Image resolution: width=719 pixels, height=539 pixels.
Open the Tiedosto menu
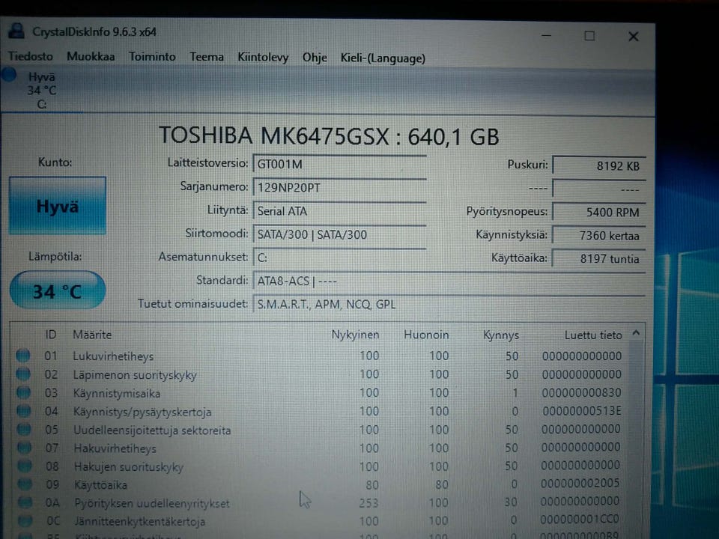[x=30, y=56]
